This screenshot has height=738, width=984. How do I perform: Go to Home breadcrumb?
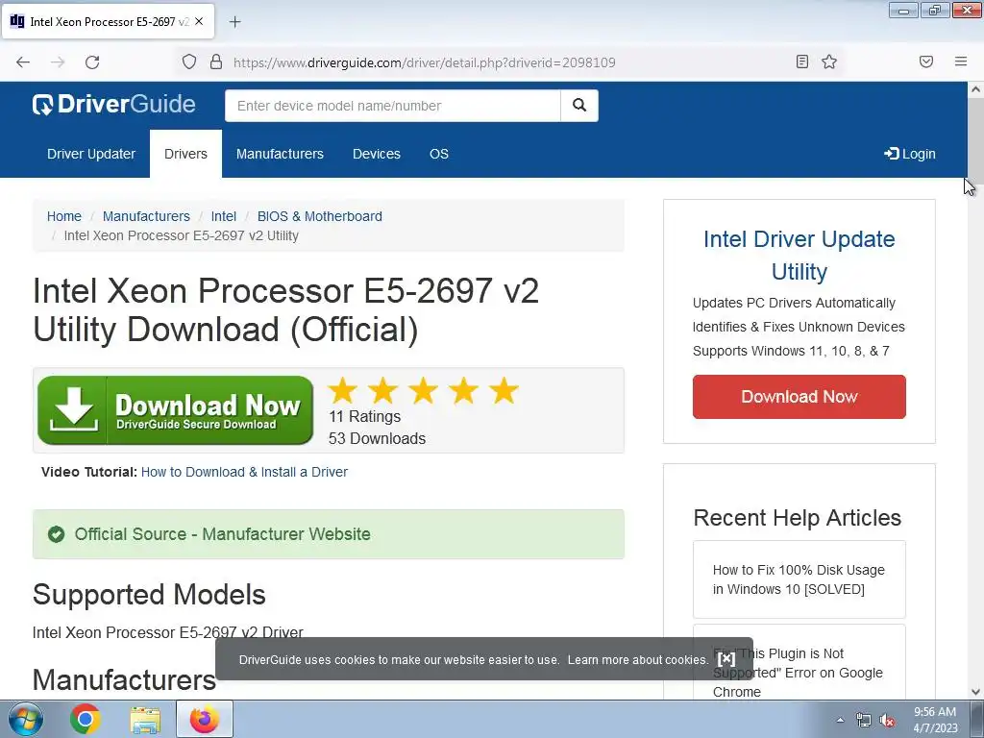64,216
